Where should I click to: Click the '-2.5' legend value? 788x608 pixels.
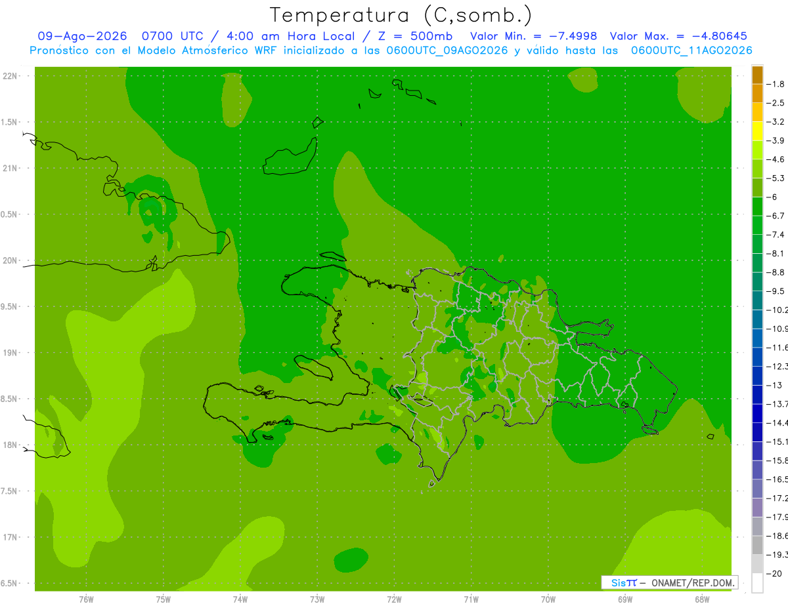point(776,103)
